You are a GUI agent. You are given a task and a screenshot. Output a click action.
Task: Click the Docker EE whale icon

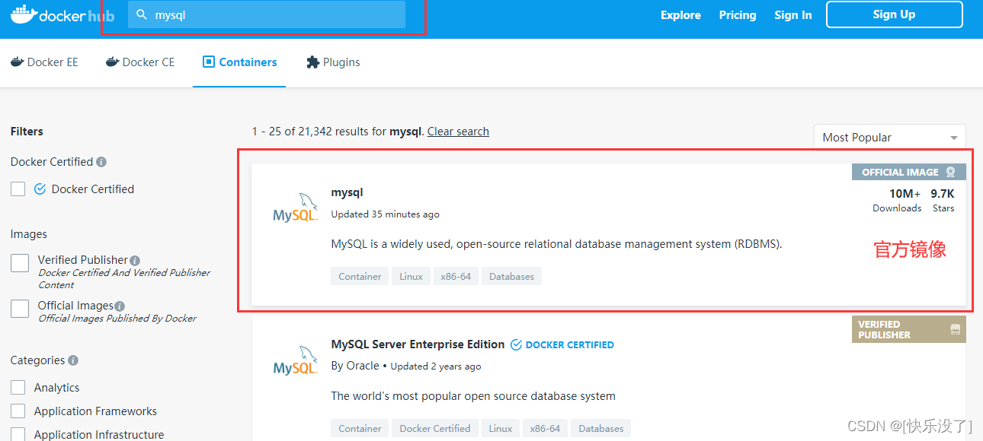[x=18, y=62]
